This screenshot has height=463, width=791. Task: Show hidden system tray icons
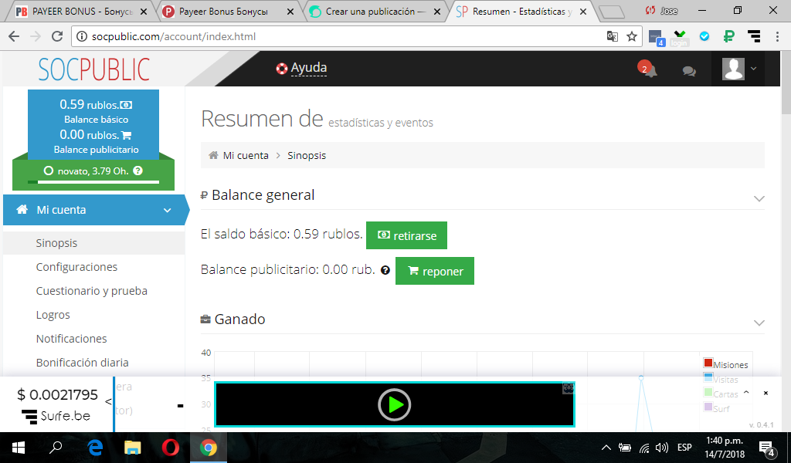[606, 448]
